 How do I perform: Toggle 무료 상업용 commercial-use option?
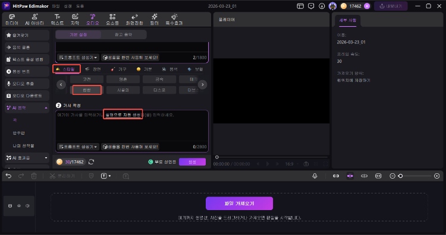162,162
